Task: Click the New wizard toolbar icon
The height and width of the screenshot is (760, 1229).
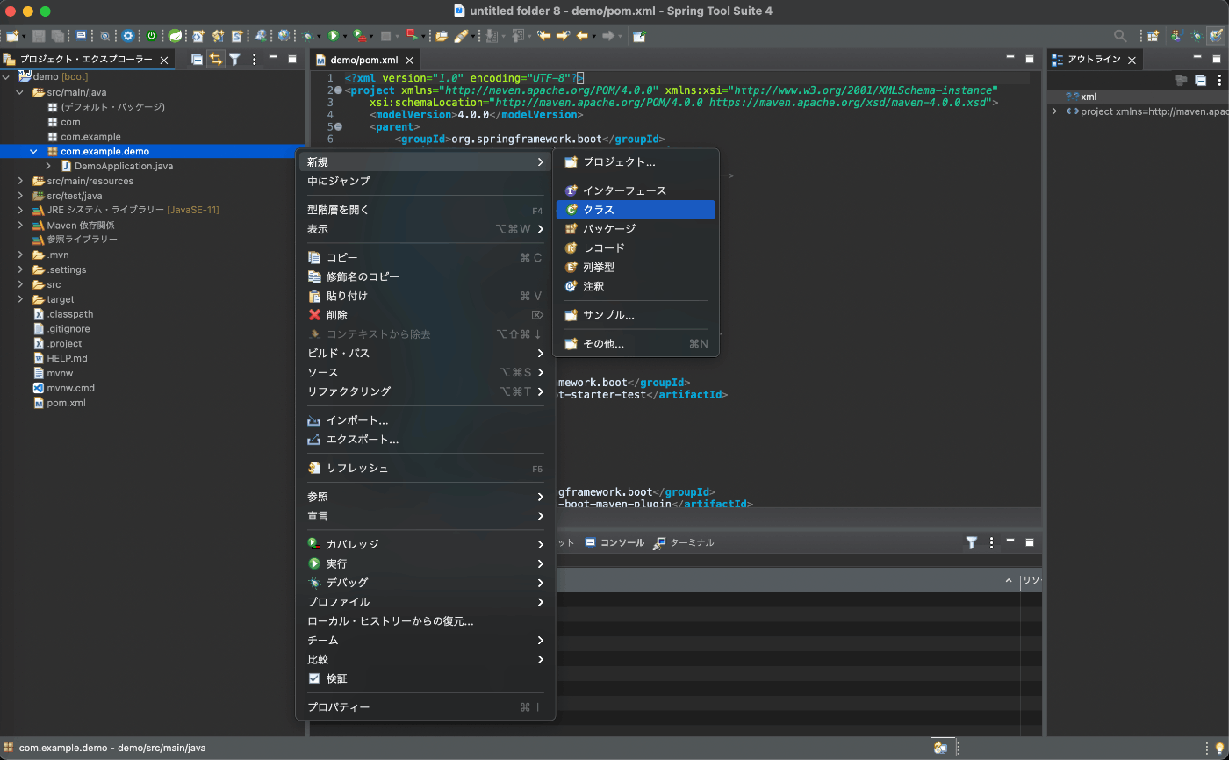Action: pyautogui.click(x=11, y=36)
